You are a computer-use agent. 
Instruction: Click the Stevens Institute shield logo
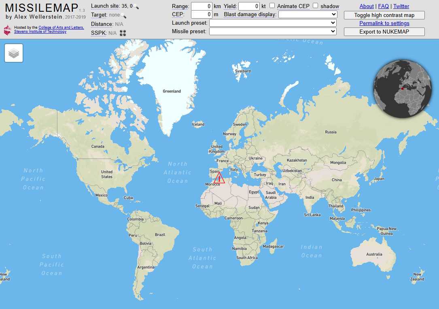click(7, 30)
